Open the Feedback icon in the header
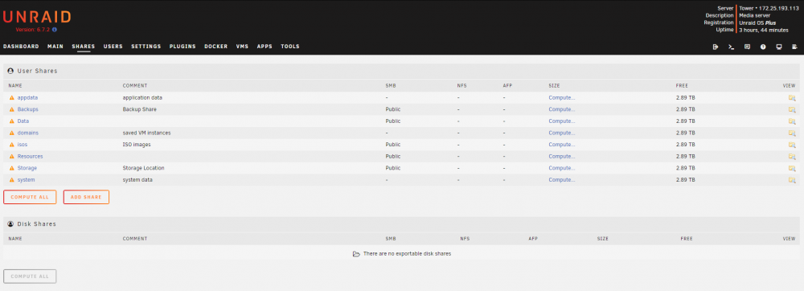The width and height of the screenshot is (804, 291). click(x=747, y=47)
